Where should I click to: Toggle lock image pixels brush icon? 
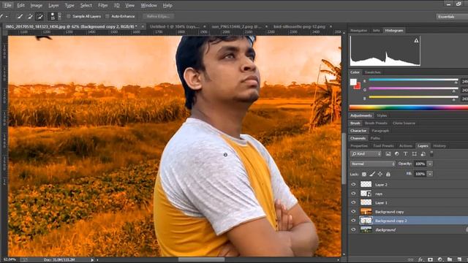(x=372, y=174)
